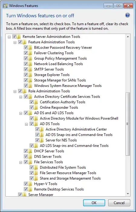Click the folder icon beside DNS Server Tools
This screenshot has height=212, width=136.
30,157
